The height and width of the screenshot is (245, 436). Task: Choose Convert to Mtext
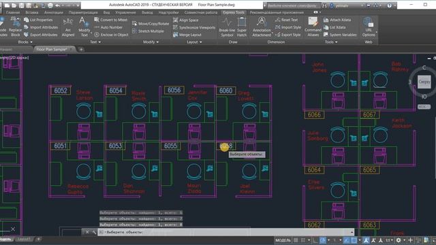(x=110, y=20)
